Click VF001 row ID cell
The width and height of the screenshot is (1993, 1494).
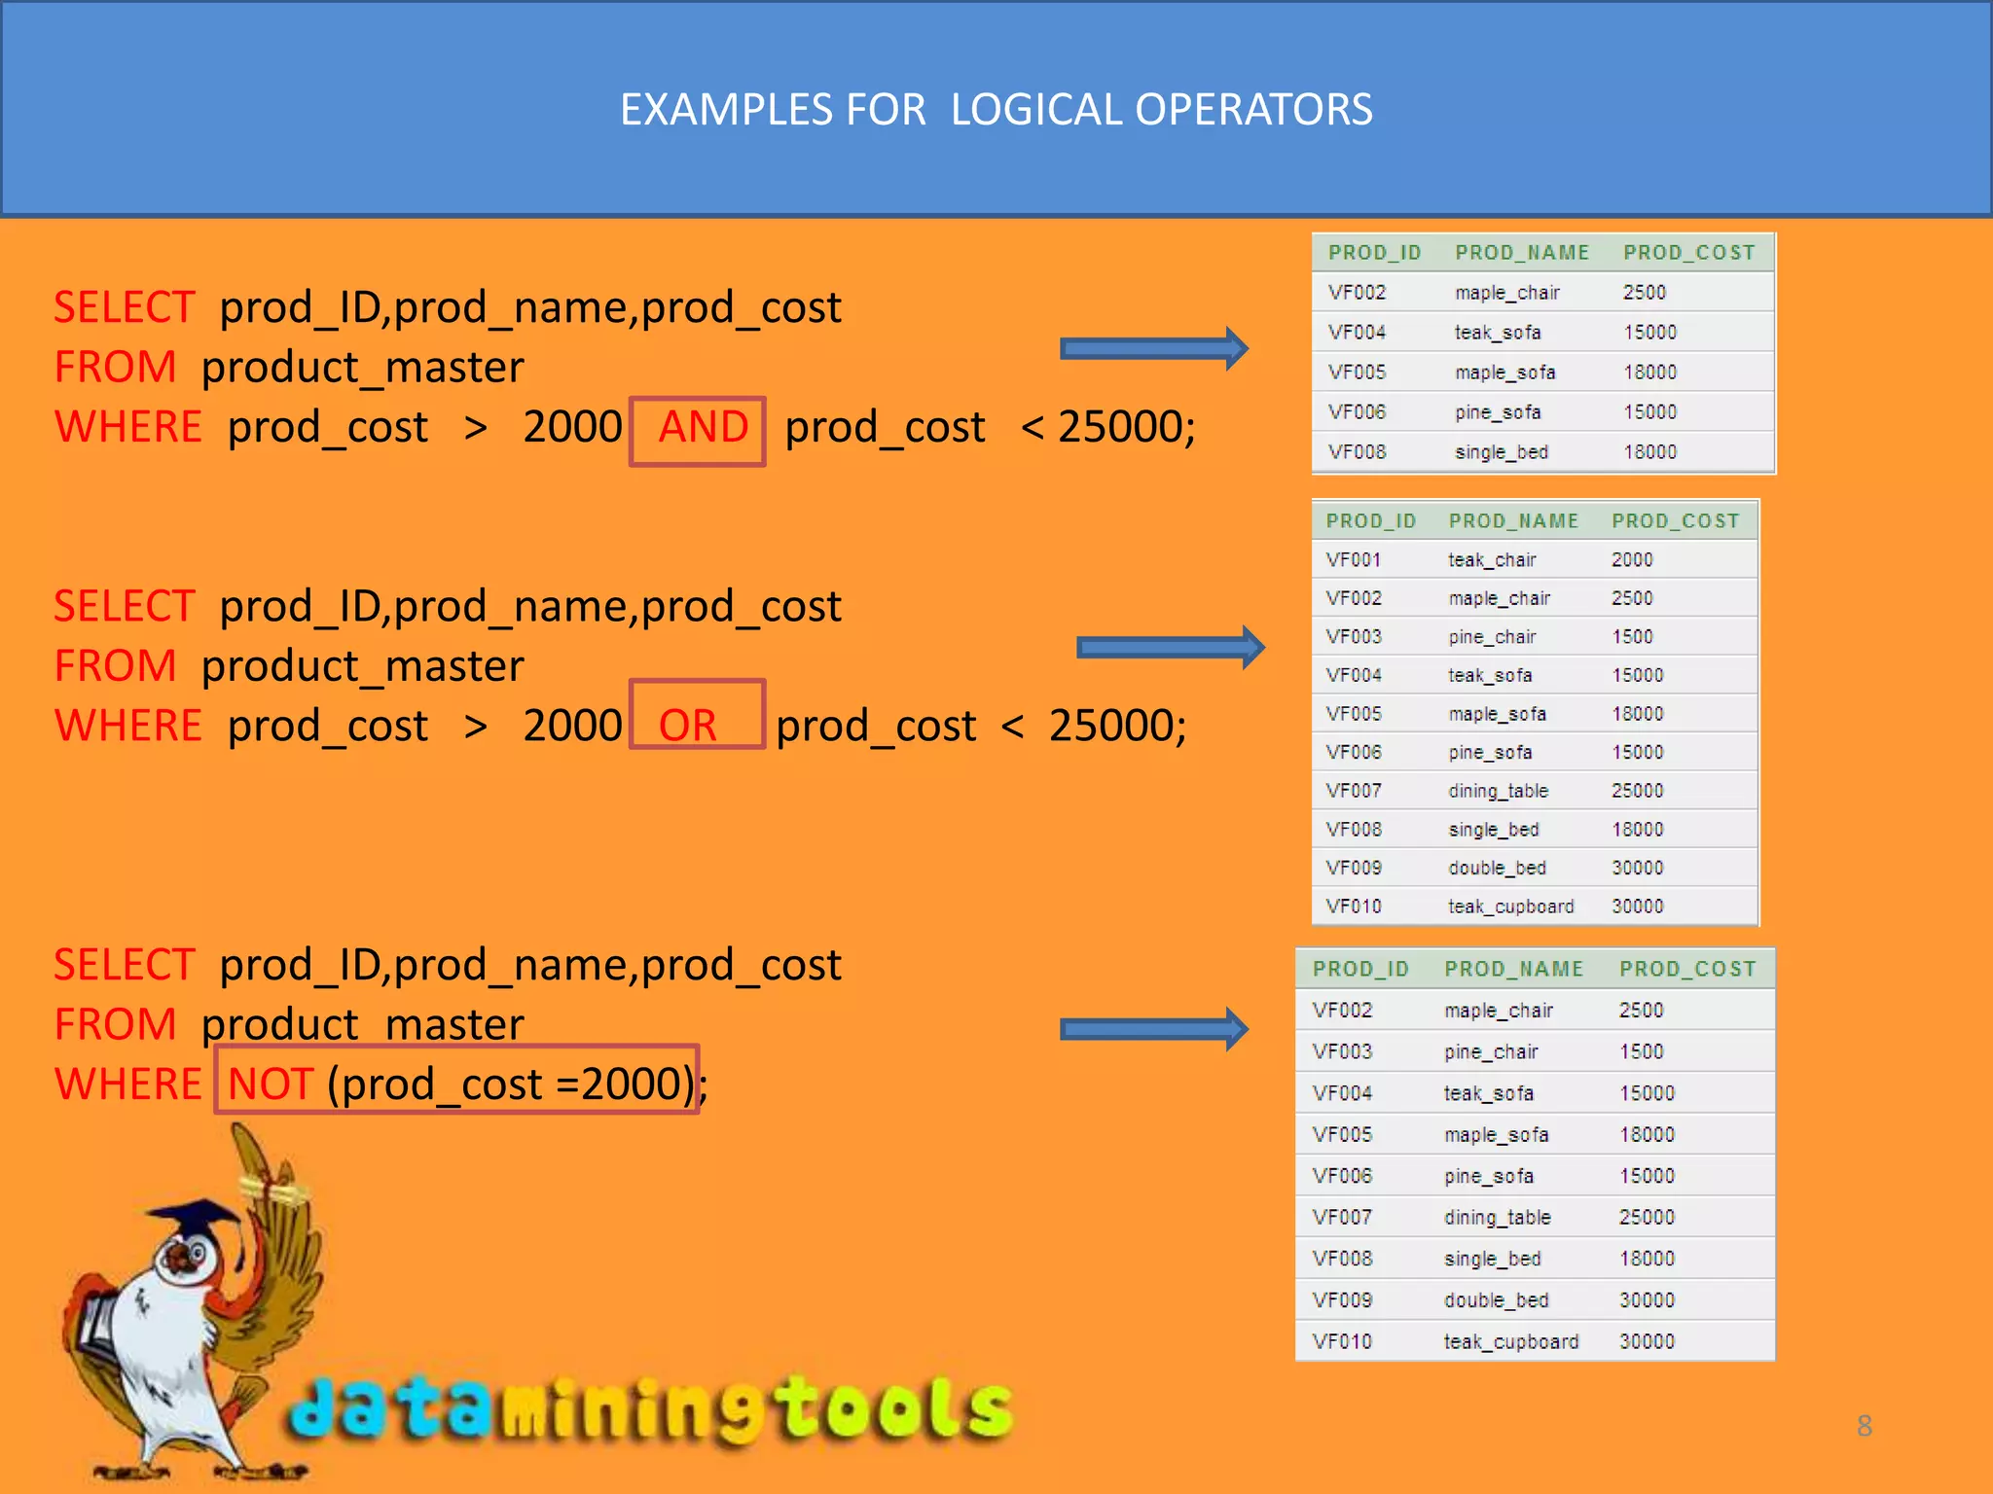tap(1353, 560)
